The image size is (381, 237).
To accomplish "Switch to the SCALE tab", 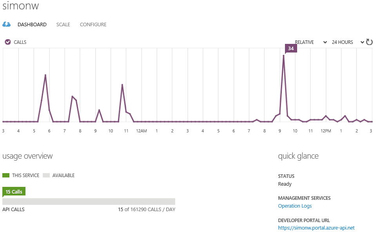I will point(63,25).
